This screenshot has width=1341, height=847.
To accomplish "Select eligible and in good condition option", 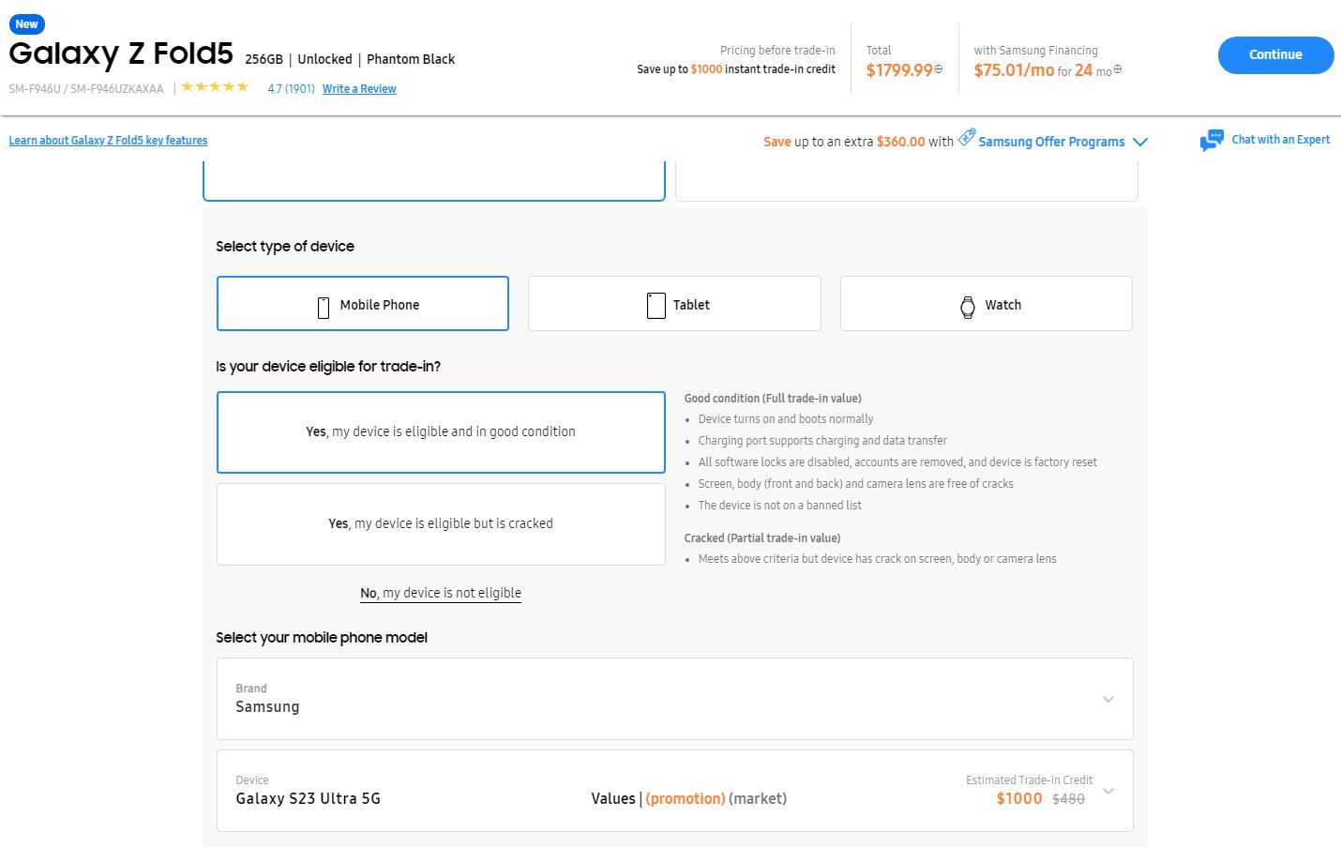I will point(441,431).
